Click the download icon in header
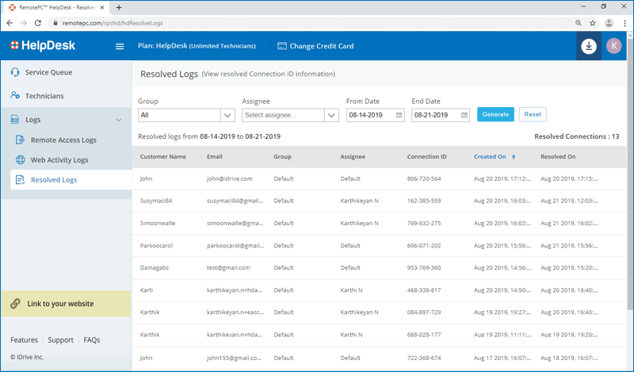 click(x=588, y=47)
